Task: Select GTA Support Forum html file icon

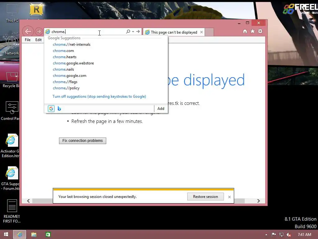Action: pos(11,178)
